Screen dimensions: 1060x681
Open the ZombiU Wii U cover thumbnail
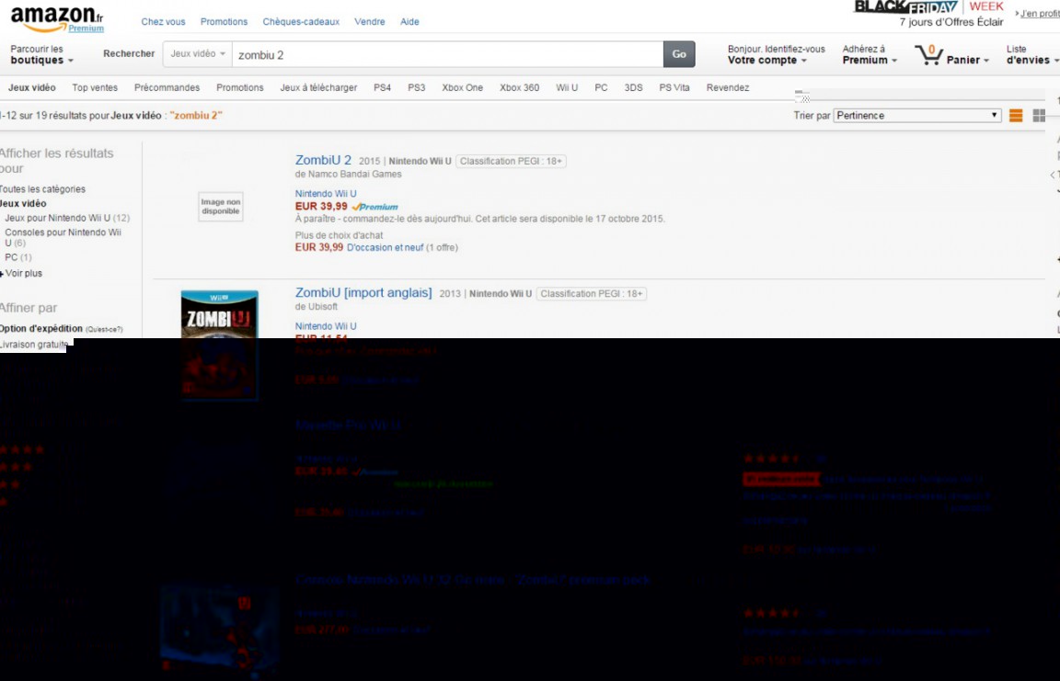tap(219, 345)
